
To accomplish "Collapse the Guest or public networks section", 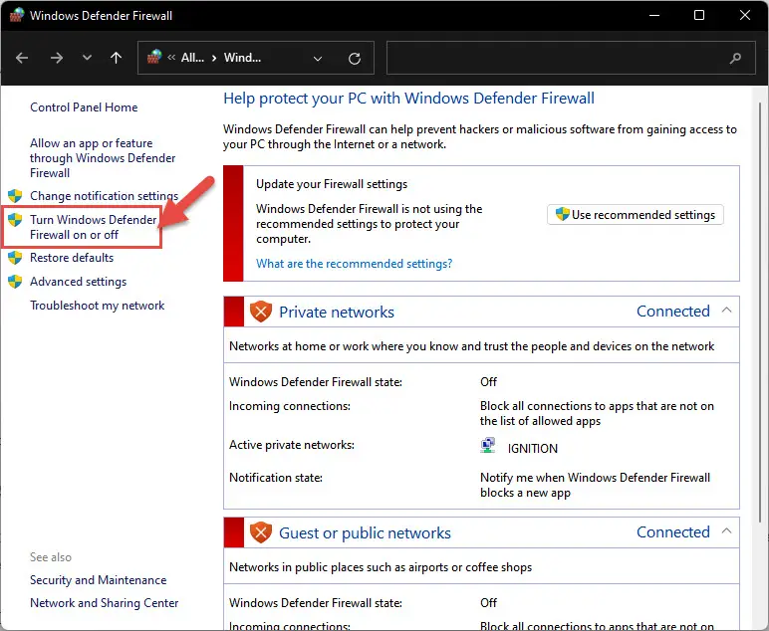I will pos(726,531).
